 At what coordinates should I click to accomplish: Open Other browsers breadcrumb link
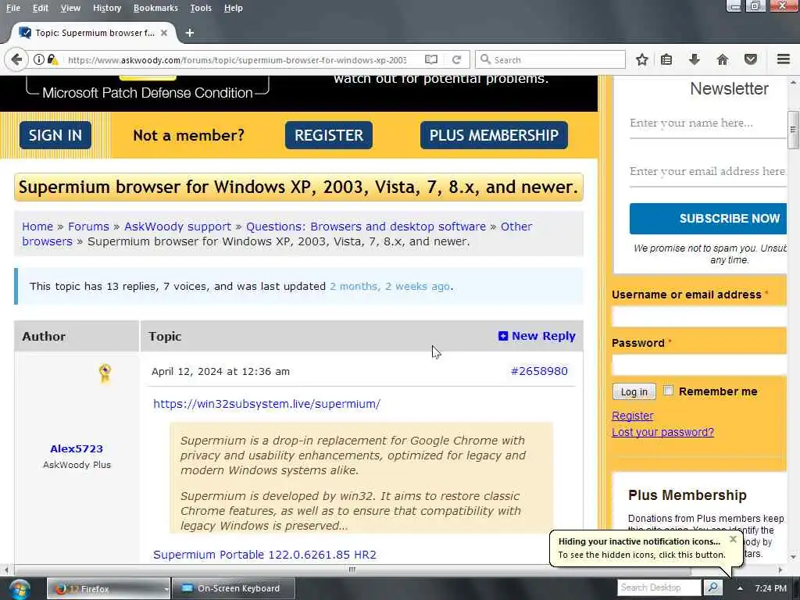pyautogui.click(x=516, y=226)
